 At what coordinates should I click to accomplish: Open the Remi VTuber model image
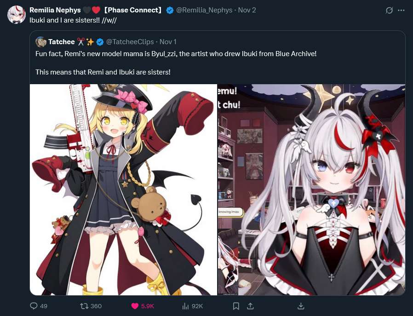[312, 190]
